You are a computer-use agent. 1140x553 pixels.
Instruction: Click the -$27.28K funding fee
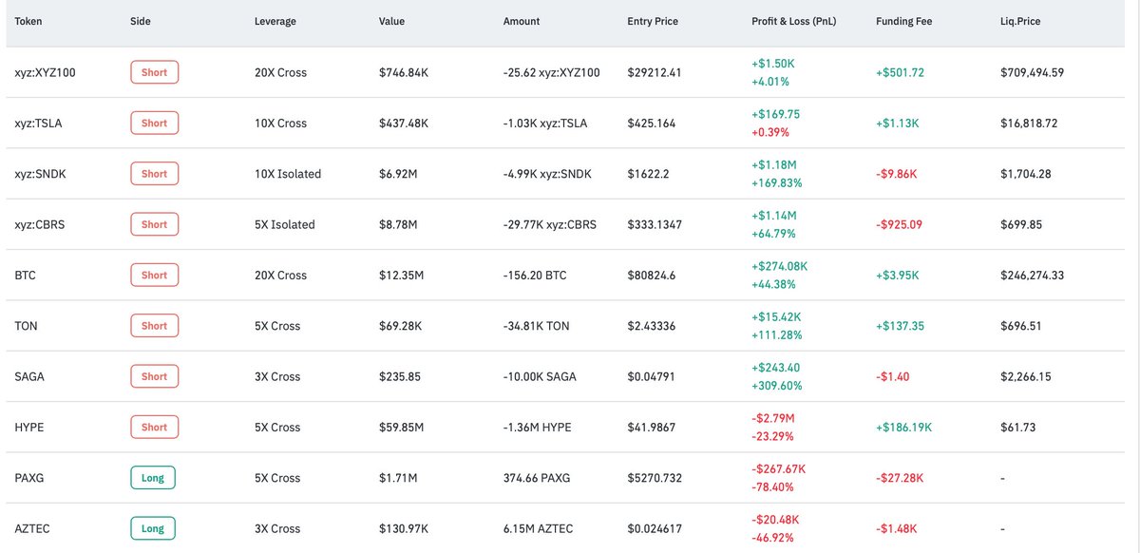coord(902,478)
